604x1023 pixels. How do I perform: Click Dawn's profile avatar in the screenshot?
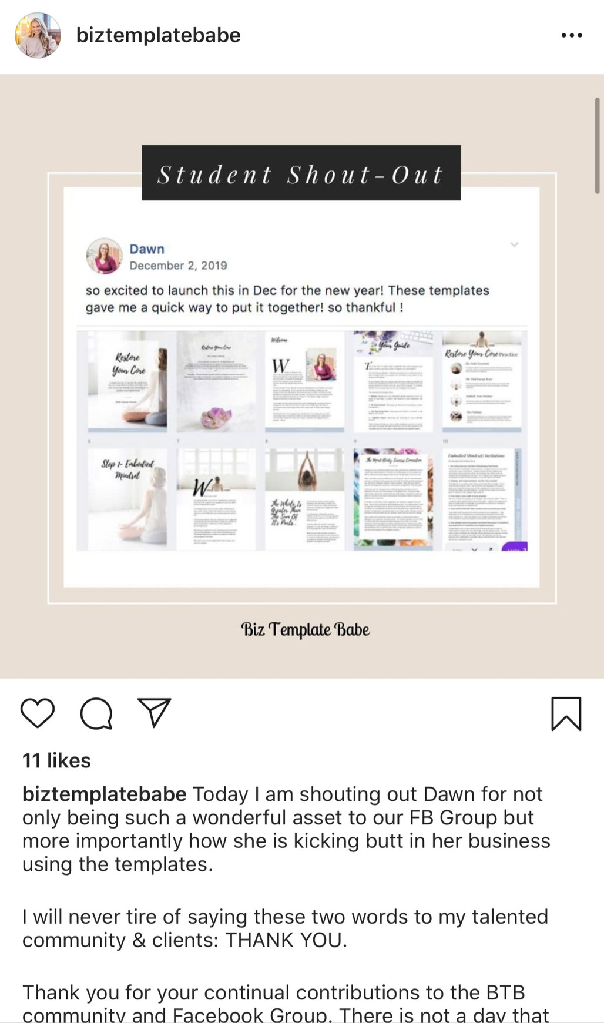coord(105,256)
